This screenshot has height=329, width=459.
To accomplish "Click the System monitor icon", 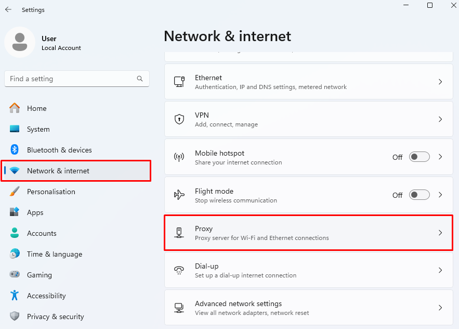I will click(15, 129).
